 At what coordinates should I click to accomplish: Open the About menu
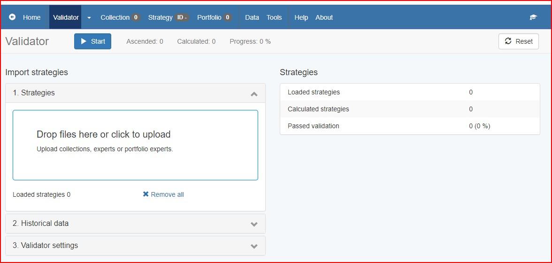point(324,17)
